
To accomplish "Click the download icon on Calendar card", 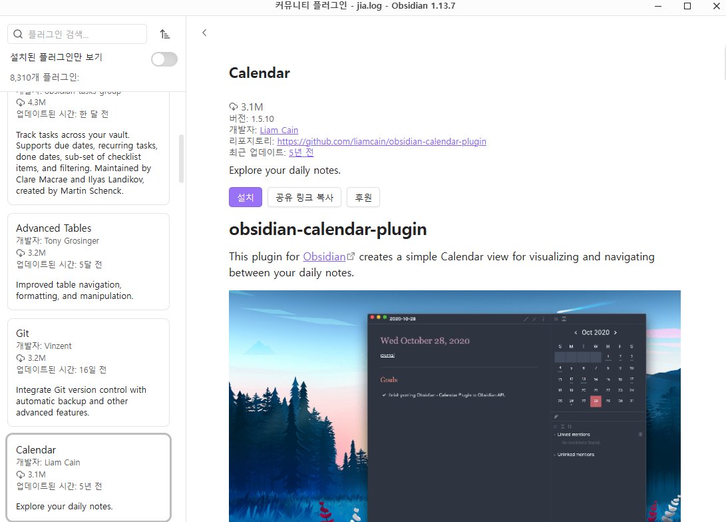I will point(21,474).
